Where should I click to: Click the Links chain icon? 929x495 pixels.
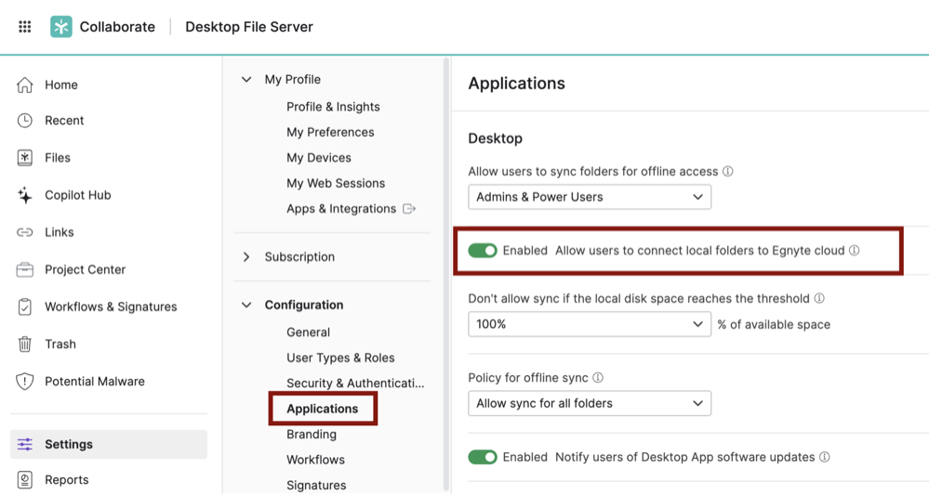[25, 232]
